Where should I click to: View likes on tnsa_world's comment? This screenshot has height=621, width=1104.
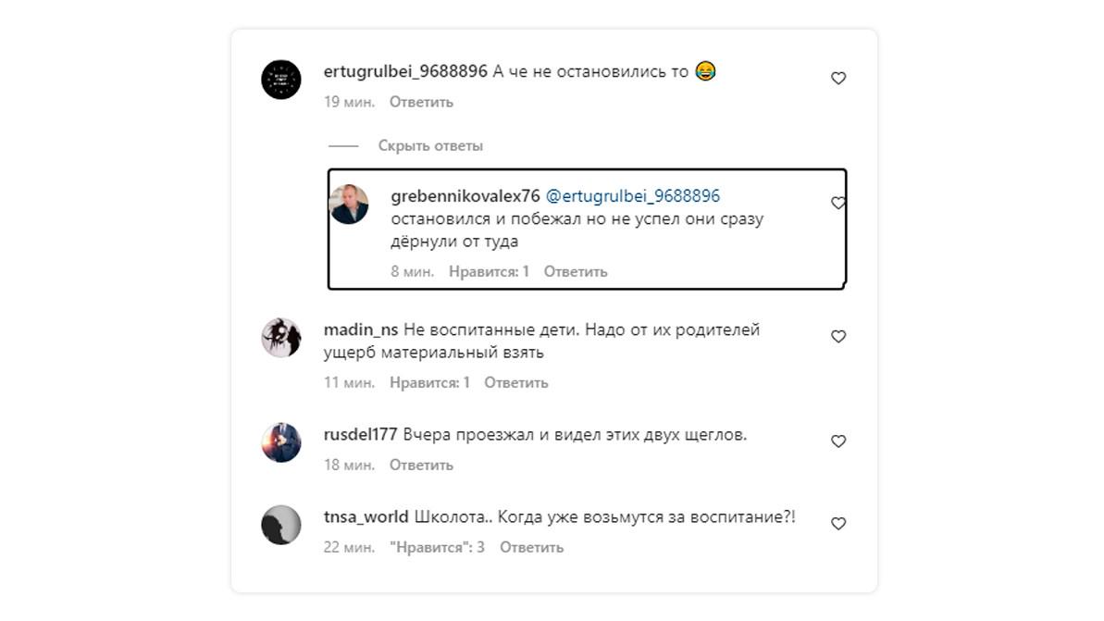[x=438, y=547]
